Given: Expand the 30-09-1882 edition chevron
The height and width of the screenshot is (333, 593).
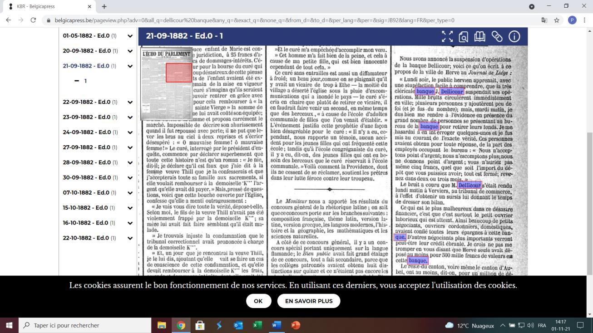Looking at the screenshot, I should 130,178.
